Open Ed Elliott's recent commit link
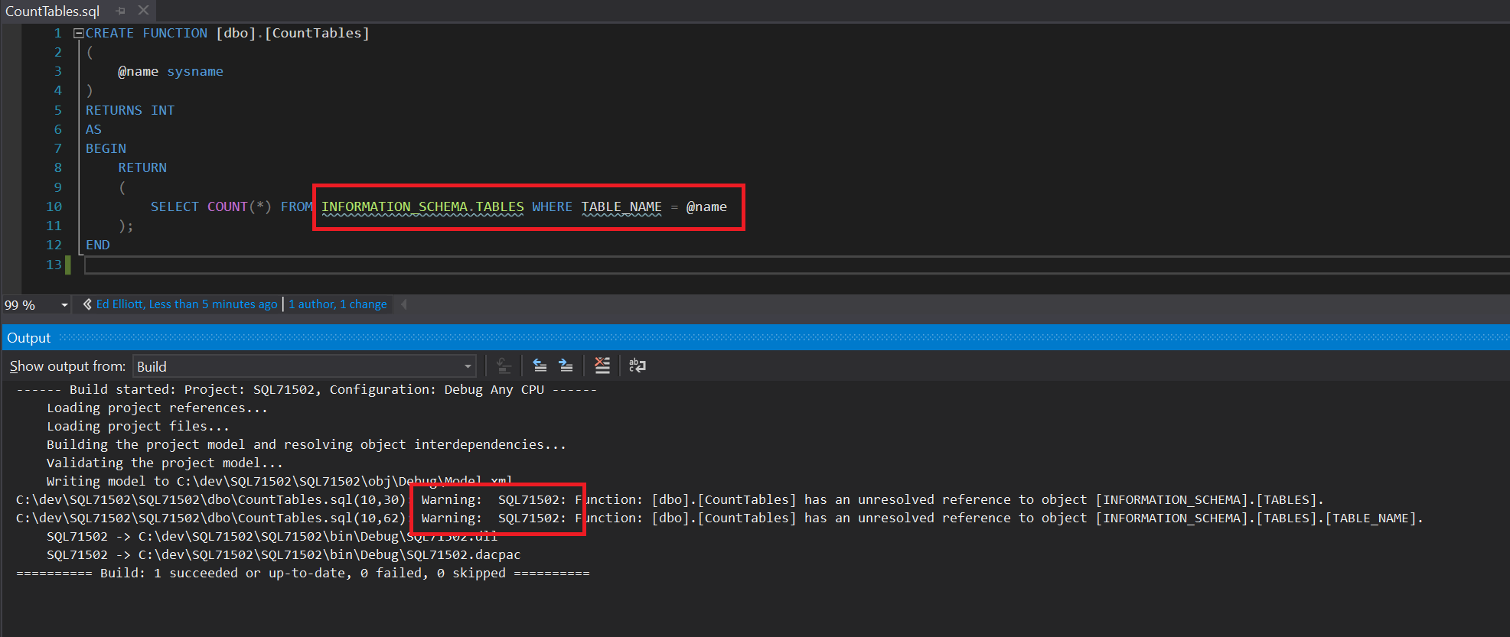Image resolution: width=1510 pixels, height=637 pixels. (x=186, y=304)
